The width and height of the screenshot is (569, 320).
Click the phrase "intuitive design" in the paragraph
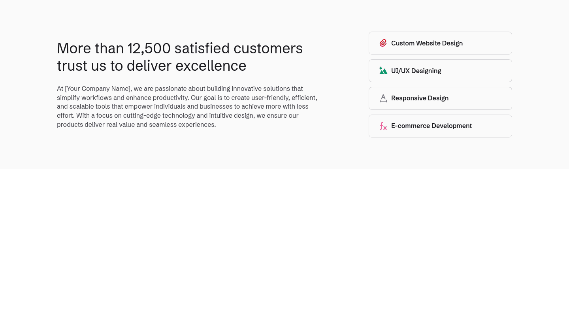click(x=231, y=116)
